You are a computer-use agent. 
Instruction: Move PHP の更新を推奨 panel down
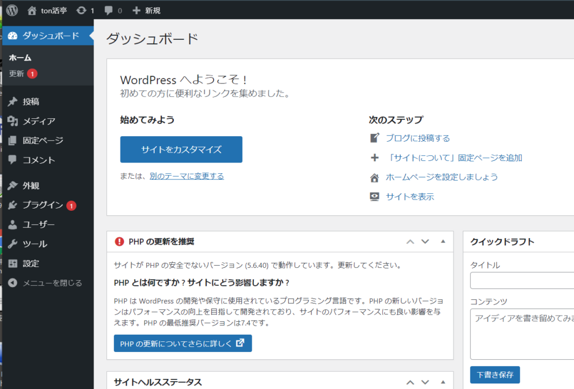click(x=425, y=242)
